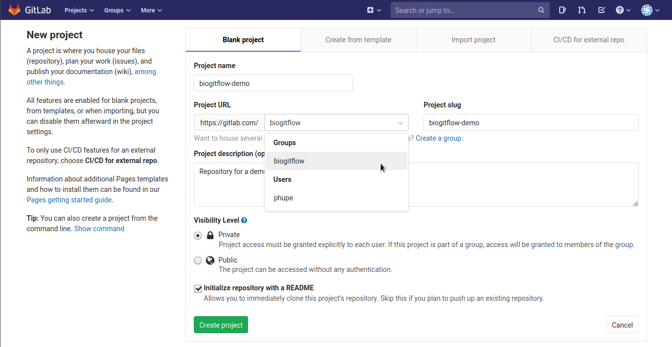Screen dimensions: 672x347
Task: Click the globe icon beside Public
Action: (x=210, y=260)
